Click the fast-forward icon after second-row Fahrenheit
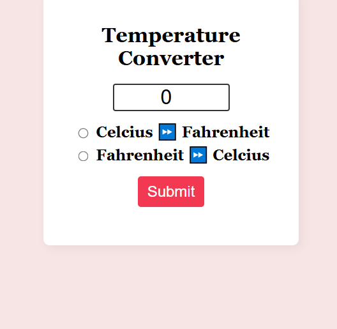 pyautogui.click(x=198, y=155)
